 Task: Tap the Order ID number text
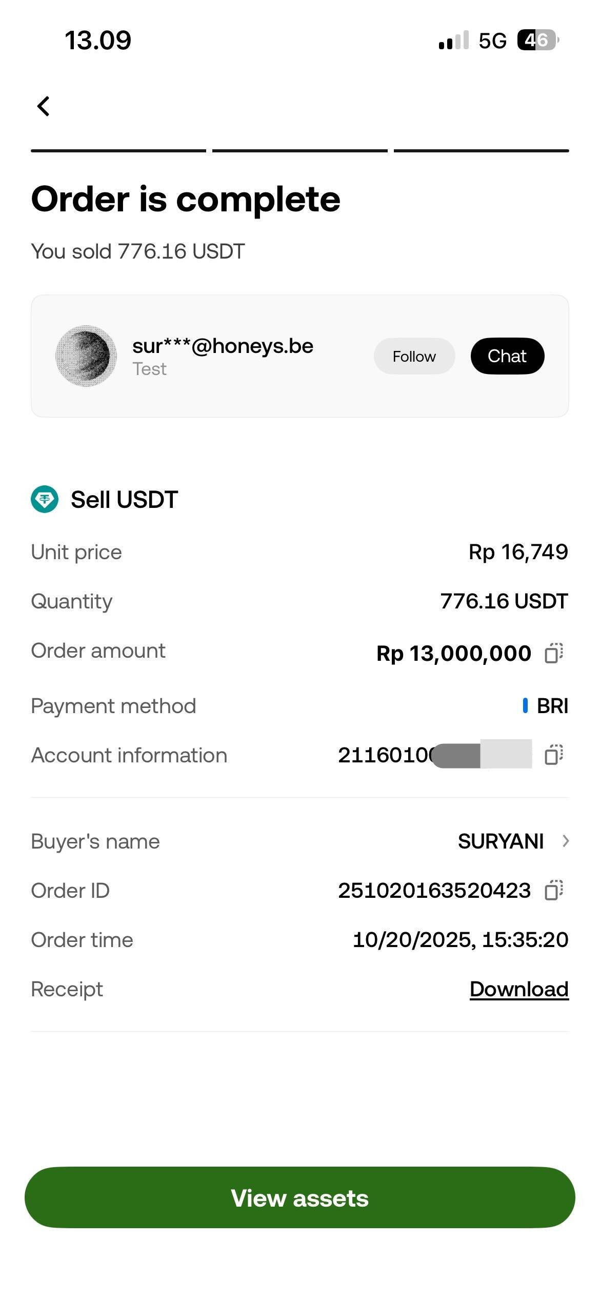pyautogui.click(x=434, y=890)
